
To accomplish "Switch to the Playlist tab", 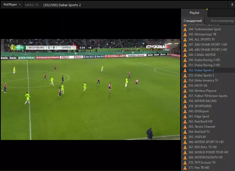I will tap(194, 13).
